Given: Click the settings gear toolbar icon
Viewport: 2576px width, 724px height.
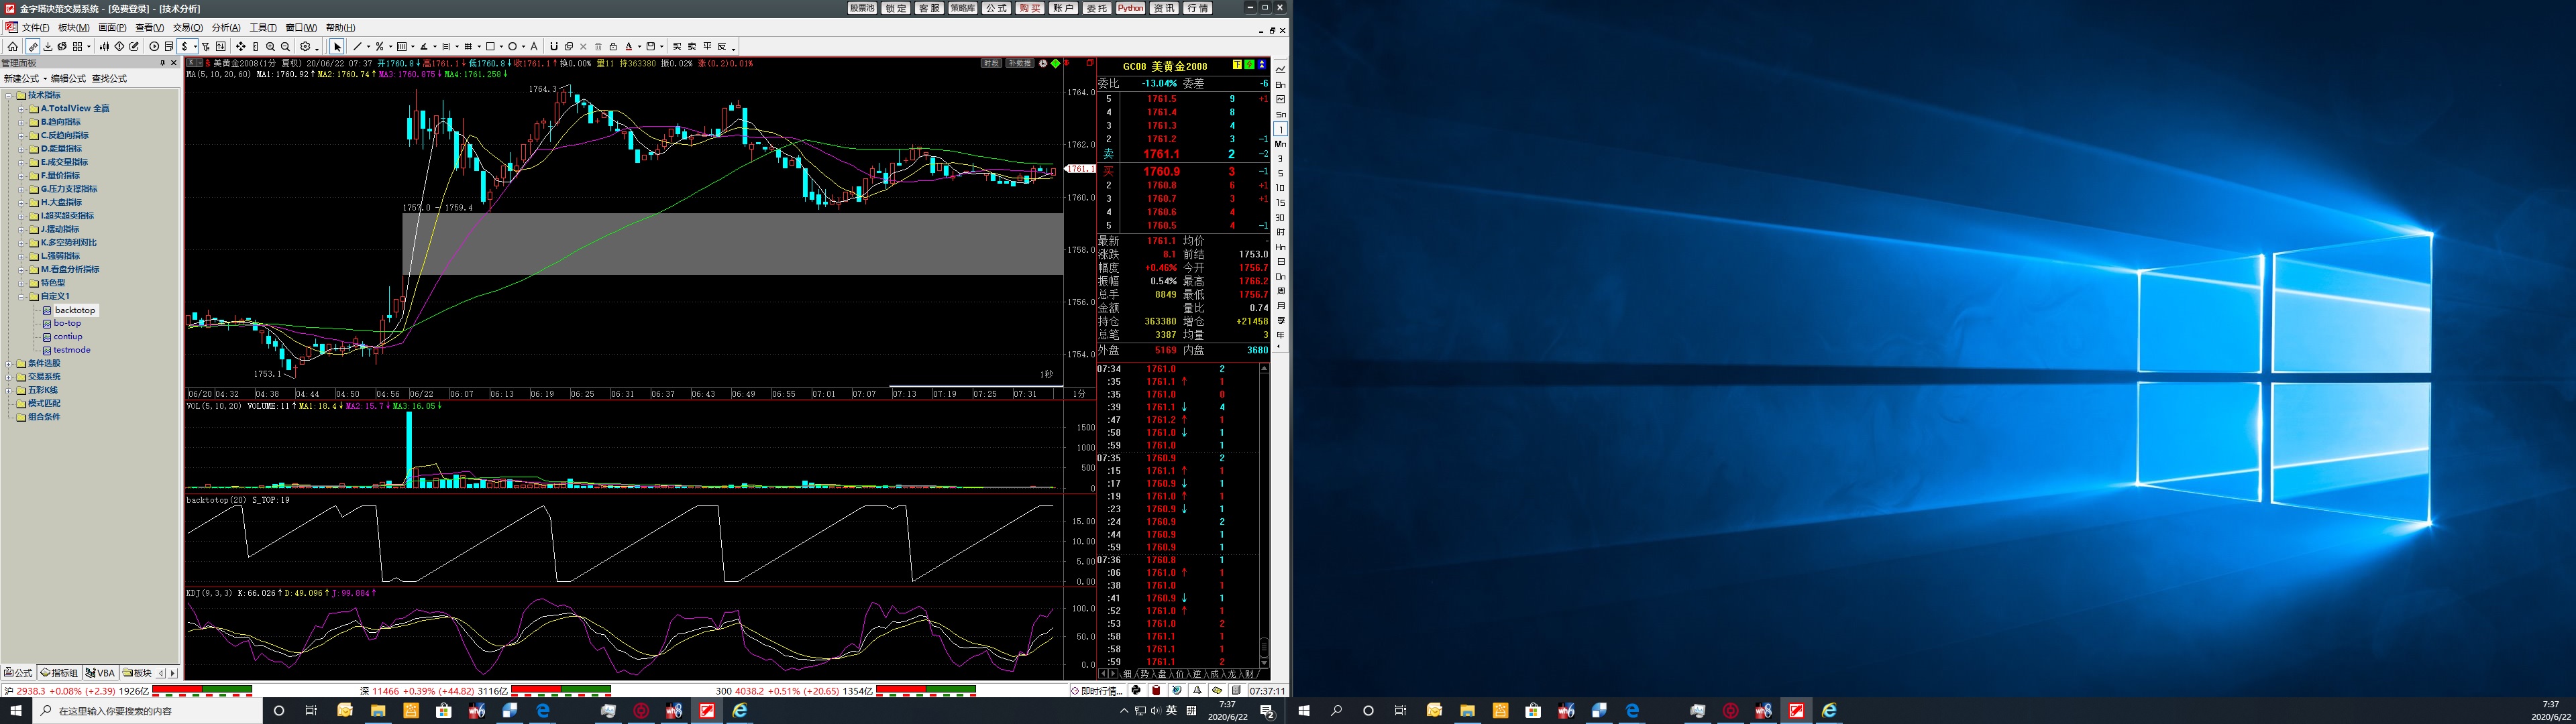Looking at the screenshot, I should pos(305,46).
